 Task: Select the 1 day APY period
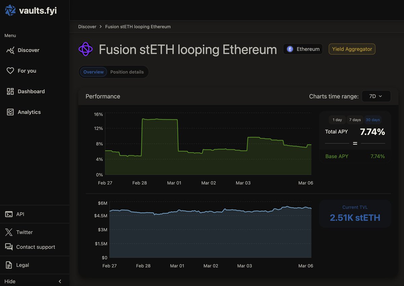pyautogui.click(x=337, y=120)
